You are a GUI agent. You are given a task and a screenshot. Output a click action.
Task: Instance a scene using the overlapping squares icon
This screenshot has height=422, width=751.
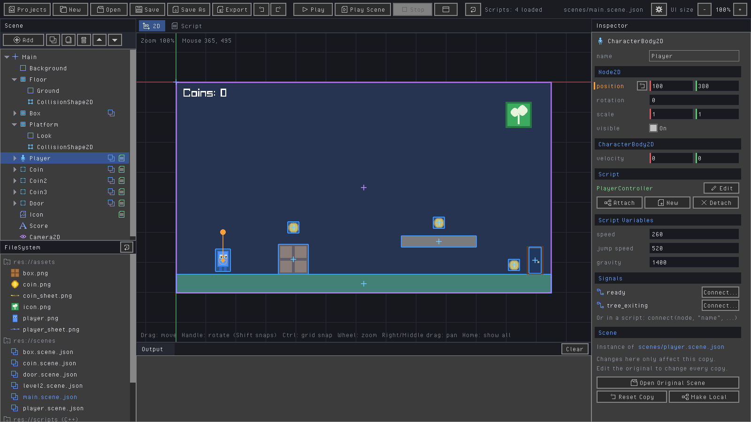(53, 40)
